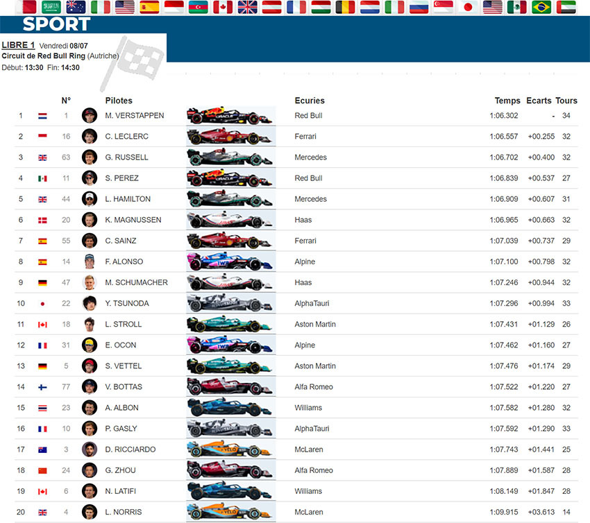Click team name Williams in Albon's row
Image resolution: width=590 pixels, height=523 pixels.
point(308,408)
